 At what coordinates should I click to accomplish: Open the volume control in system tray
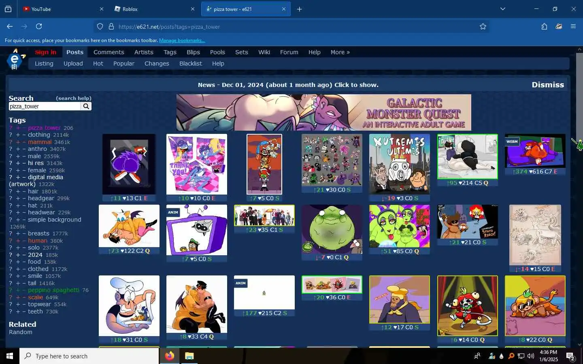click(530, 356)
